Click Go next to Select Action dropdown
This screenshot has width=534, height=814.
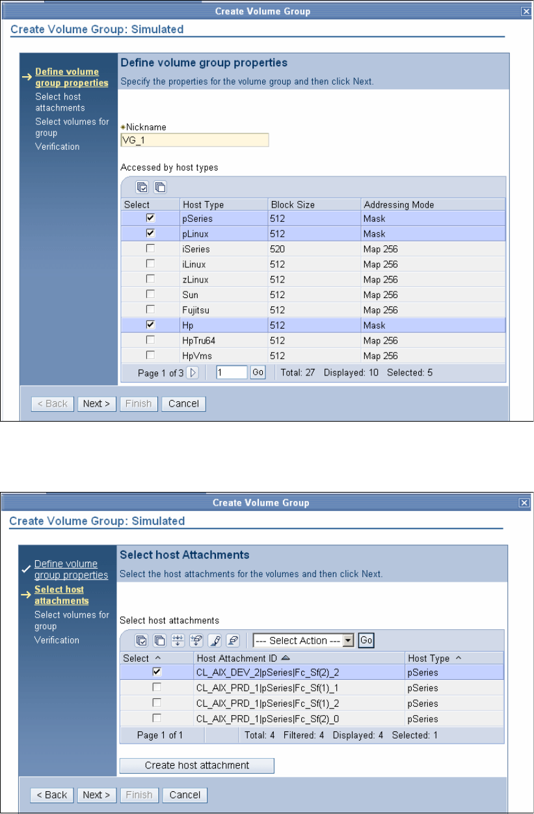(x=366, y=640)
